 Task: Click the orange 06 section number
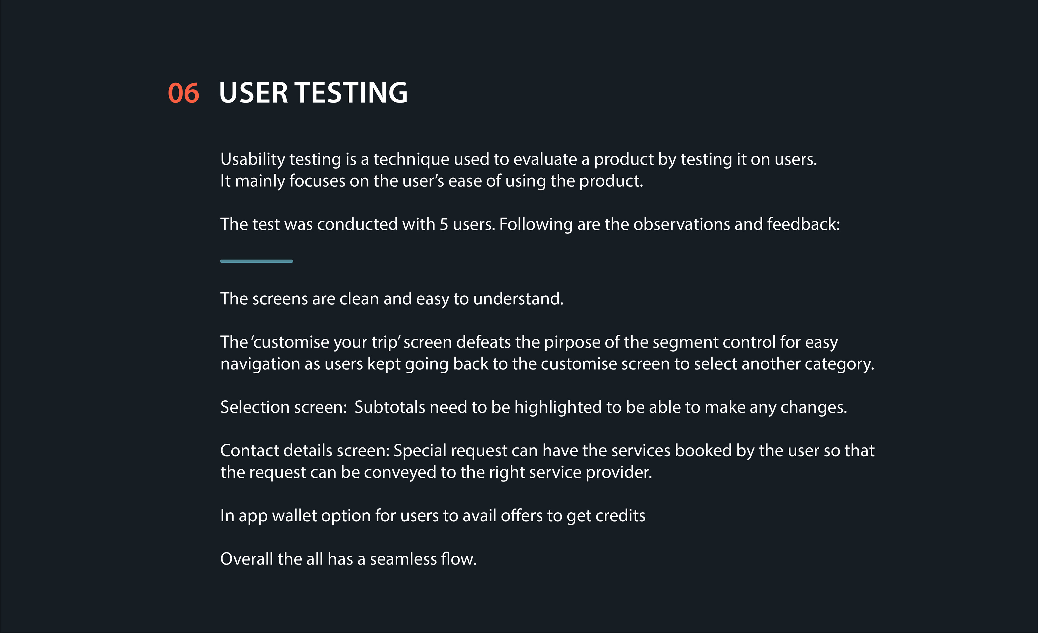pos(183,93)
